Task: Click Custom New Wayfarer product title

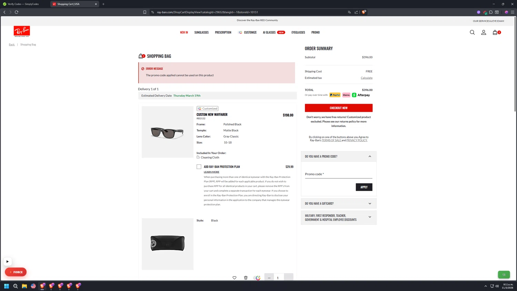Action: pyautogui.click(x=212, y=114)
